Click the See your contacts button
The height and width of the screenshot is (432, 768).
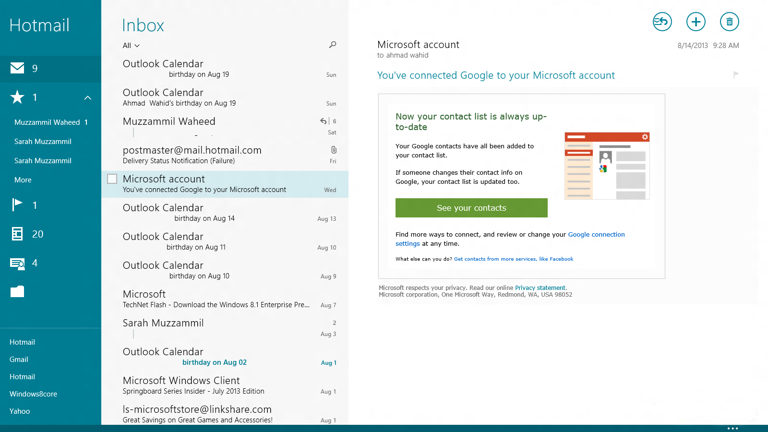tap(471, 208)
